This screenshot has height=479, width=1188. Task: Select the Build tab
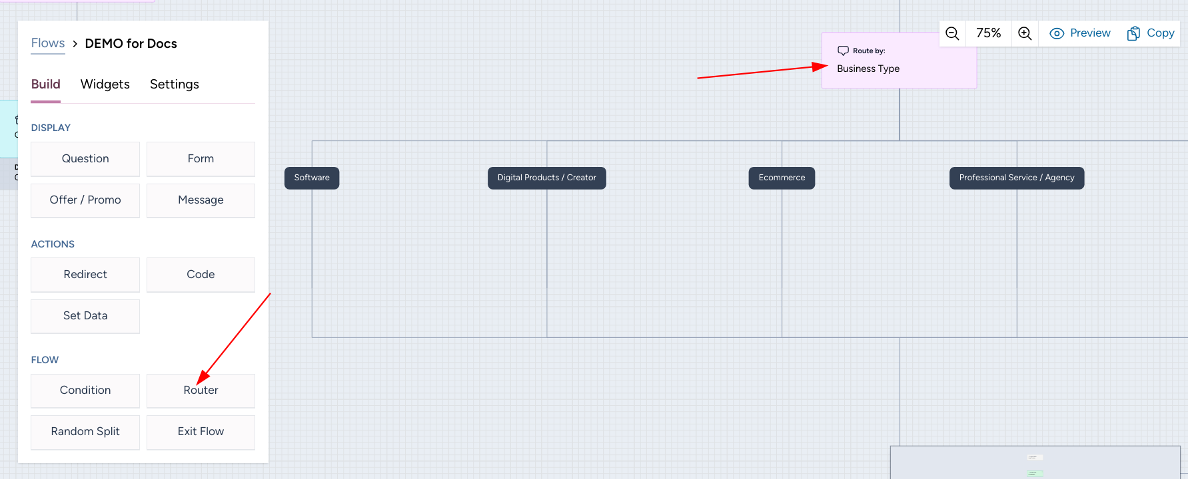[45, 84]
